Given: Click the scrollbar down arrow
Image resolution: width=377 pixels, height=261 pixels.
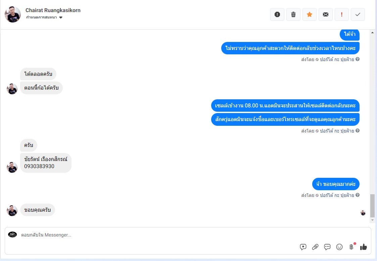Looking at the screenshot, I should 372,220.
